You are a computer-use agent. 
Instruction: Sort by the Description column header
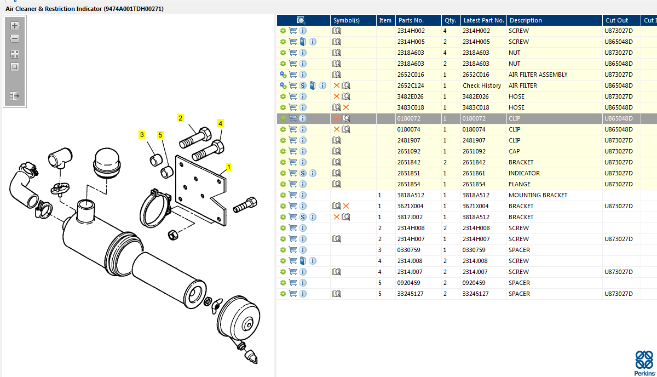click(525, 20)
